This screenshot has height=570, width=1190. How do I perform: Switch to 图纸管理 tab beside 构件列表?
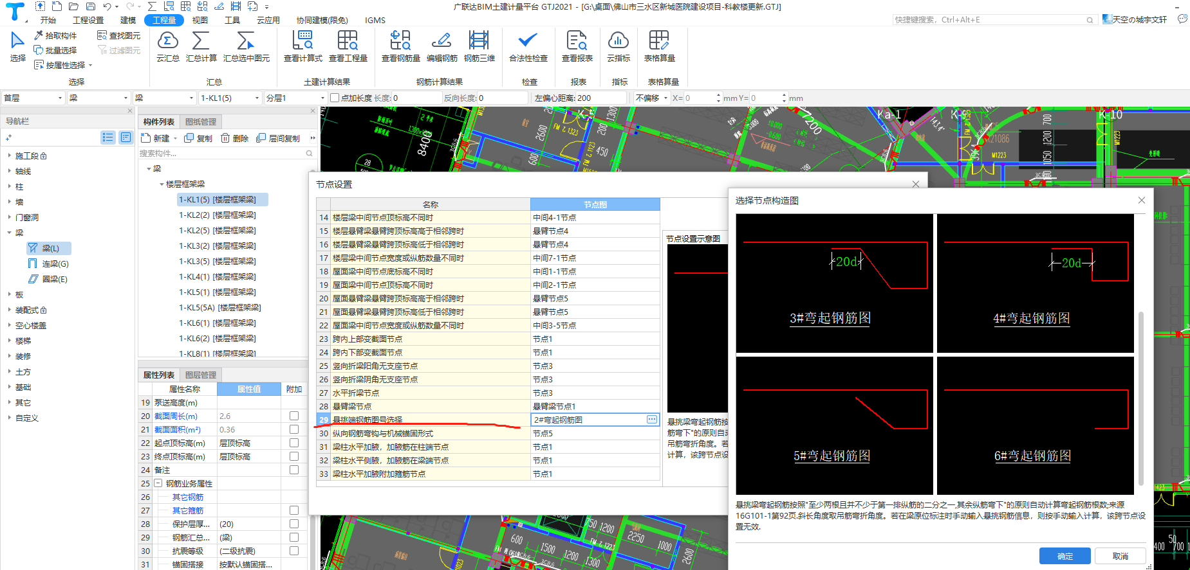(201, 121)
